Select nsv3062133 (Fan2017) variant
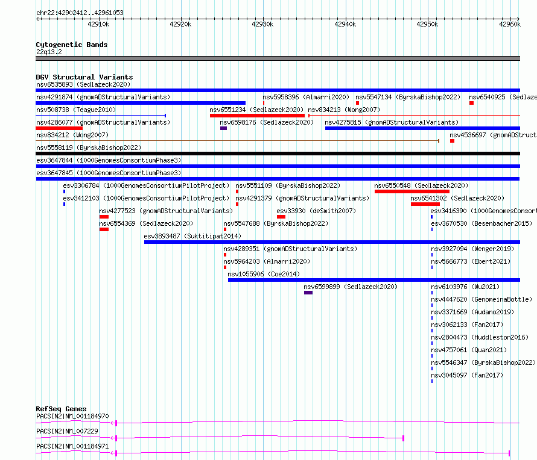The height and width of the screenshot is (460, 537). coord(467,325)
